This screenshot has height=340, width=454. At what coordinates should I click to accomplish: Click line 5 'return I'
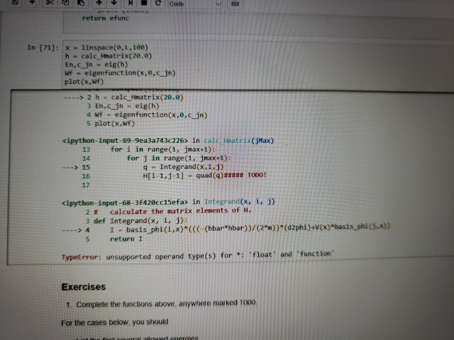[126, 239]
